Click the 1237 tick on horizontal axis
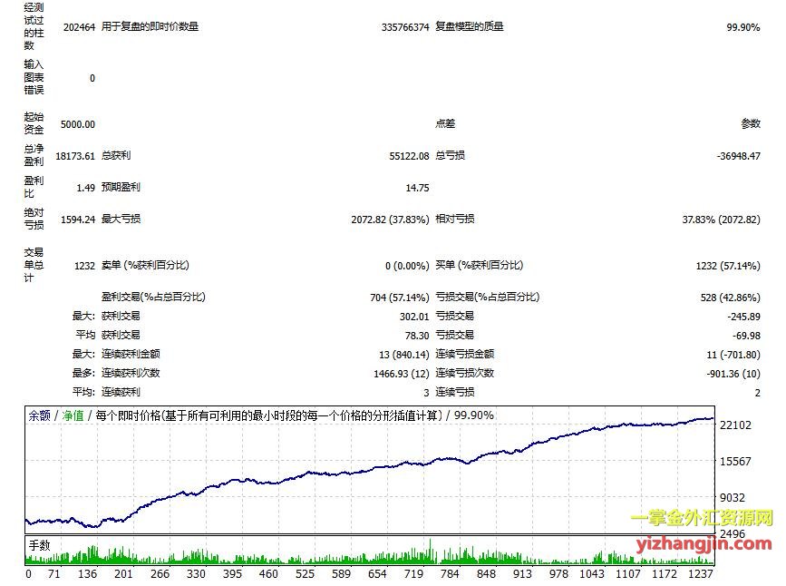This screenshot has height=586, width=786. 701,574
